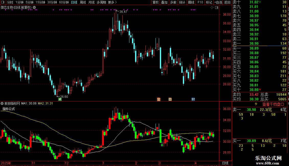The image size is (289, 166).
Task: Toggle the panel layout icon beside the diamond
Action: [x=217, y=8]
